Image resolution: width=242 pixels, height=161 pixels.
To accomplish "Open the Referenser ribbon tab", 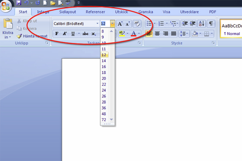I will tap(95, 12).
